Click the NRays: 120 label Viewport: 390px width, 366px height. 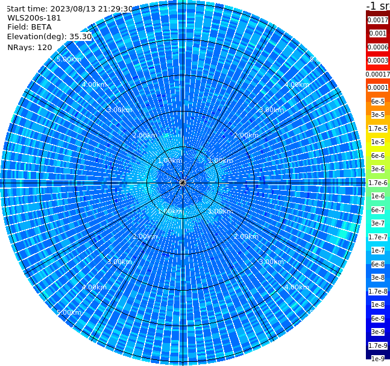tap(30, 47)
